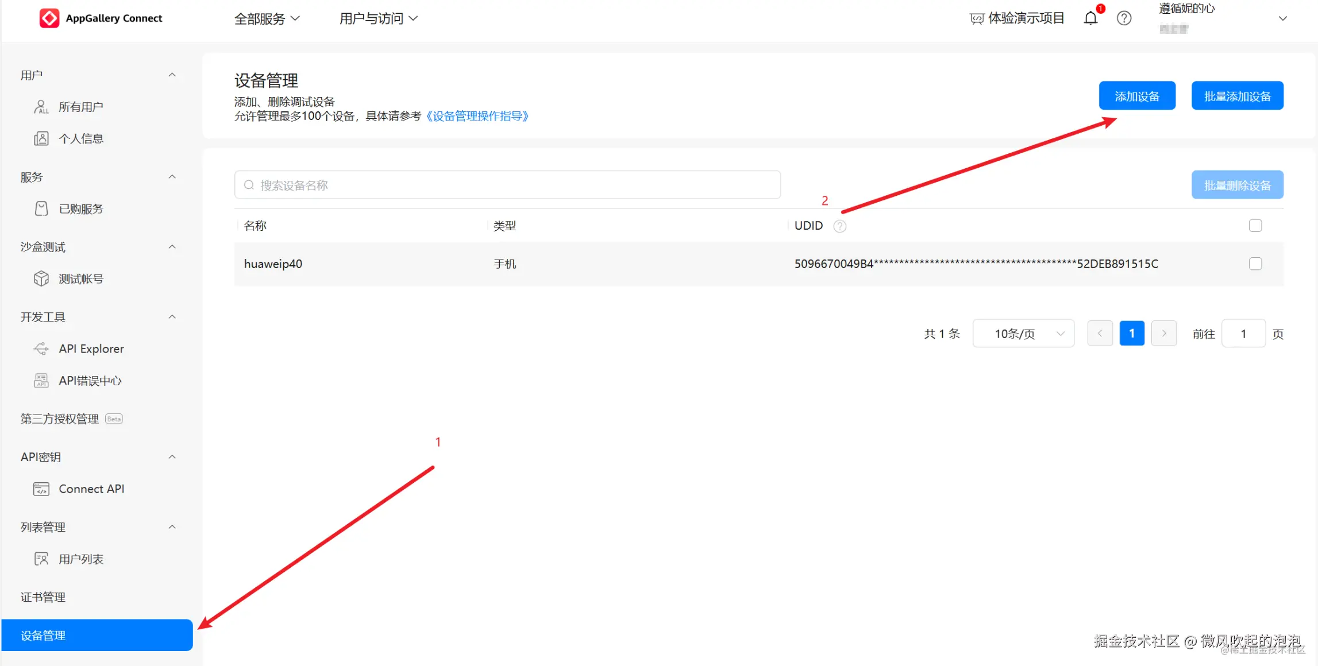Collapse the 沙盒测试 sidebar section
The height and width of the screenshot is (666, 1318).
click(x=172, y=247)
